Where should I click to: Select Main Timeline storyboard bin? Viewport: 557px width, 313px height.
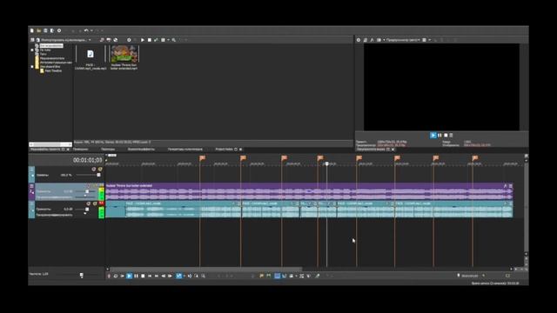tap(53, 71)
